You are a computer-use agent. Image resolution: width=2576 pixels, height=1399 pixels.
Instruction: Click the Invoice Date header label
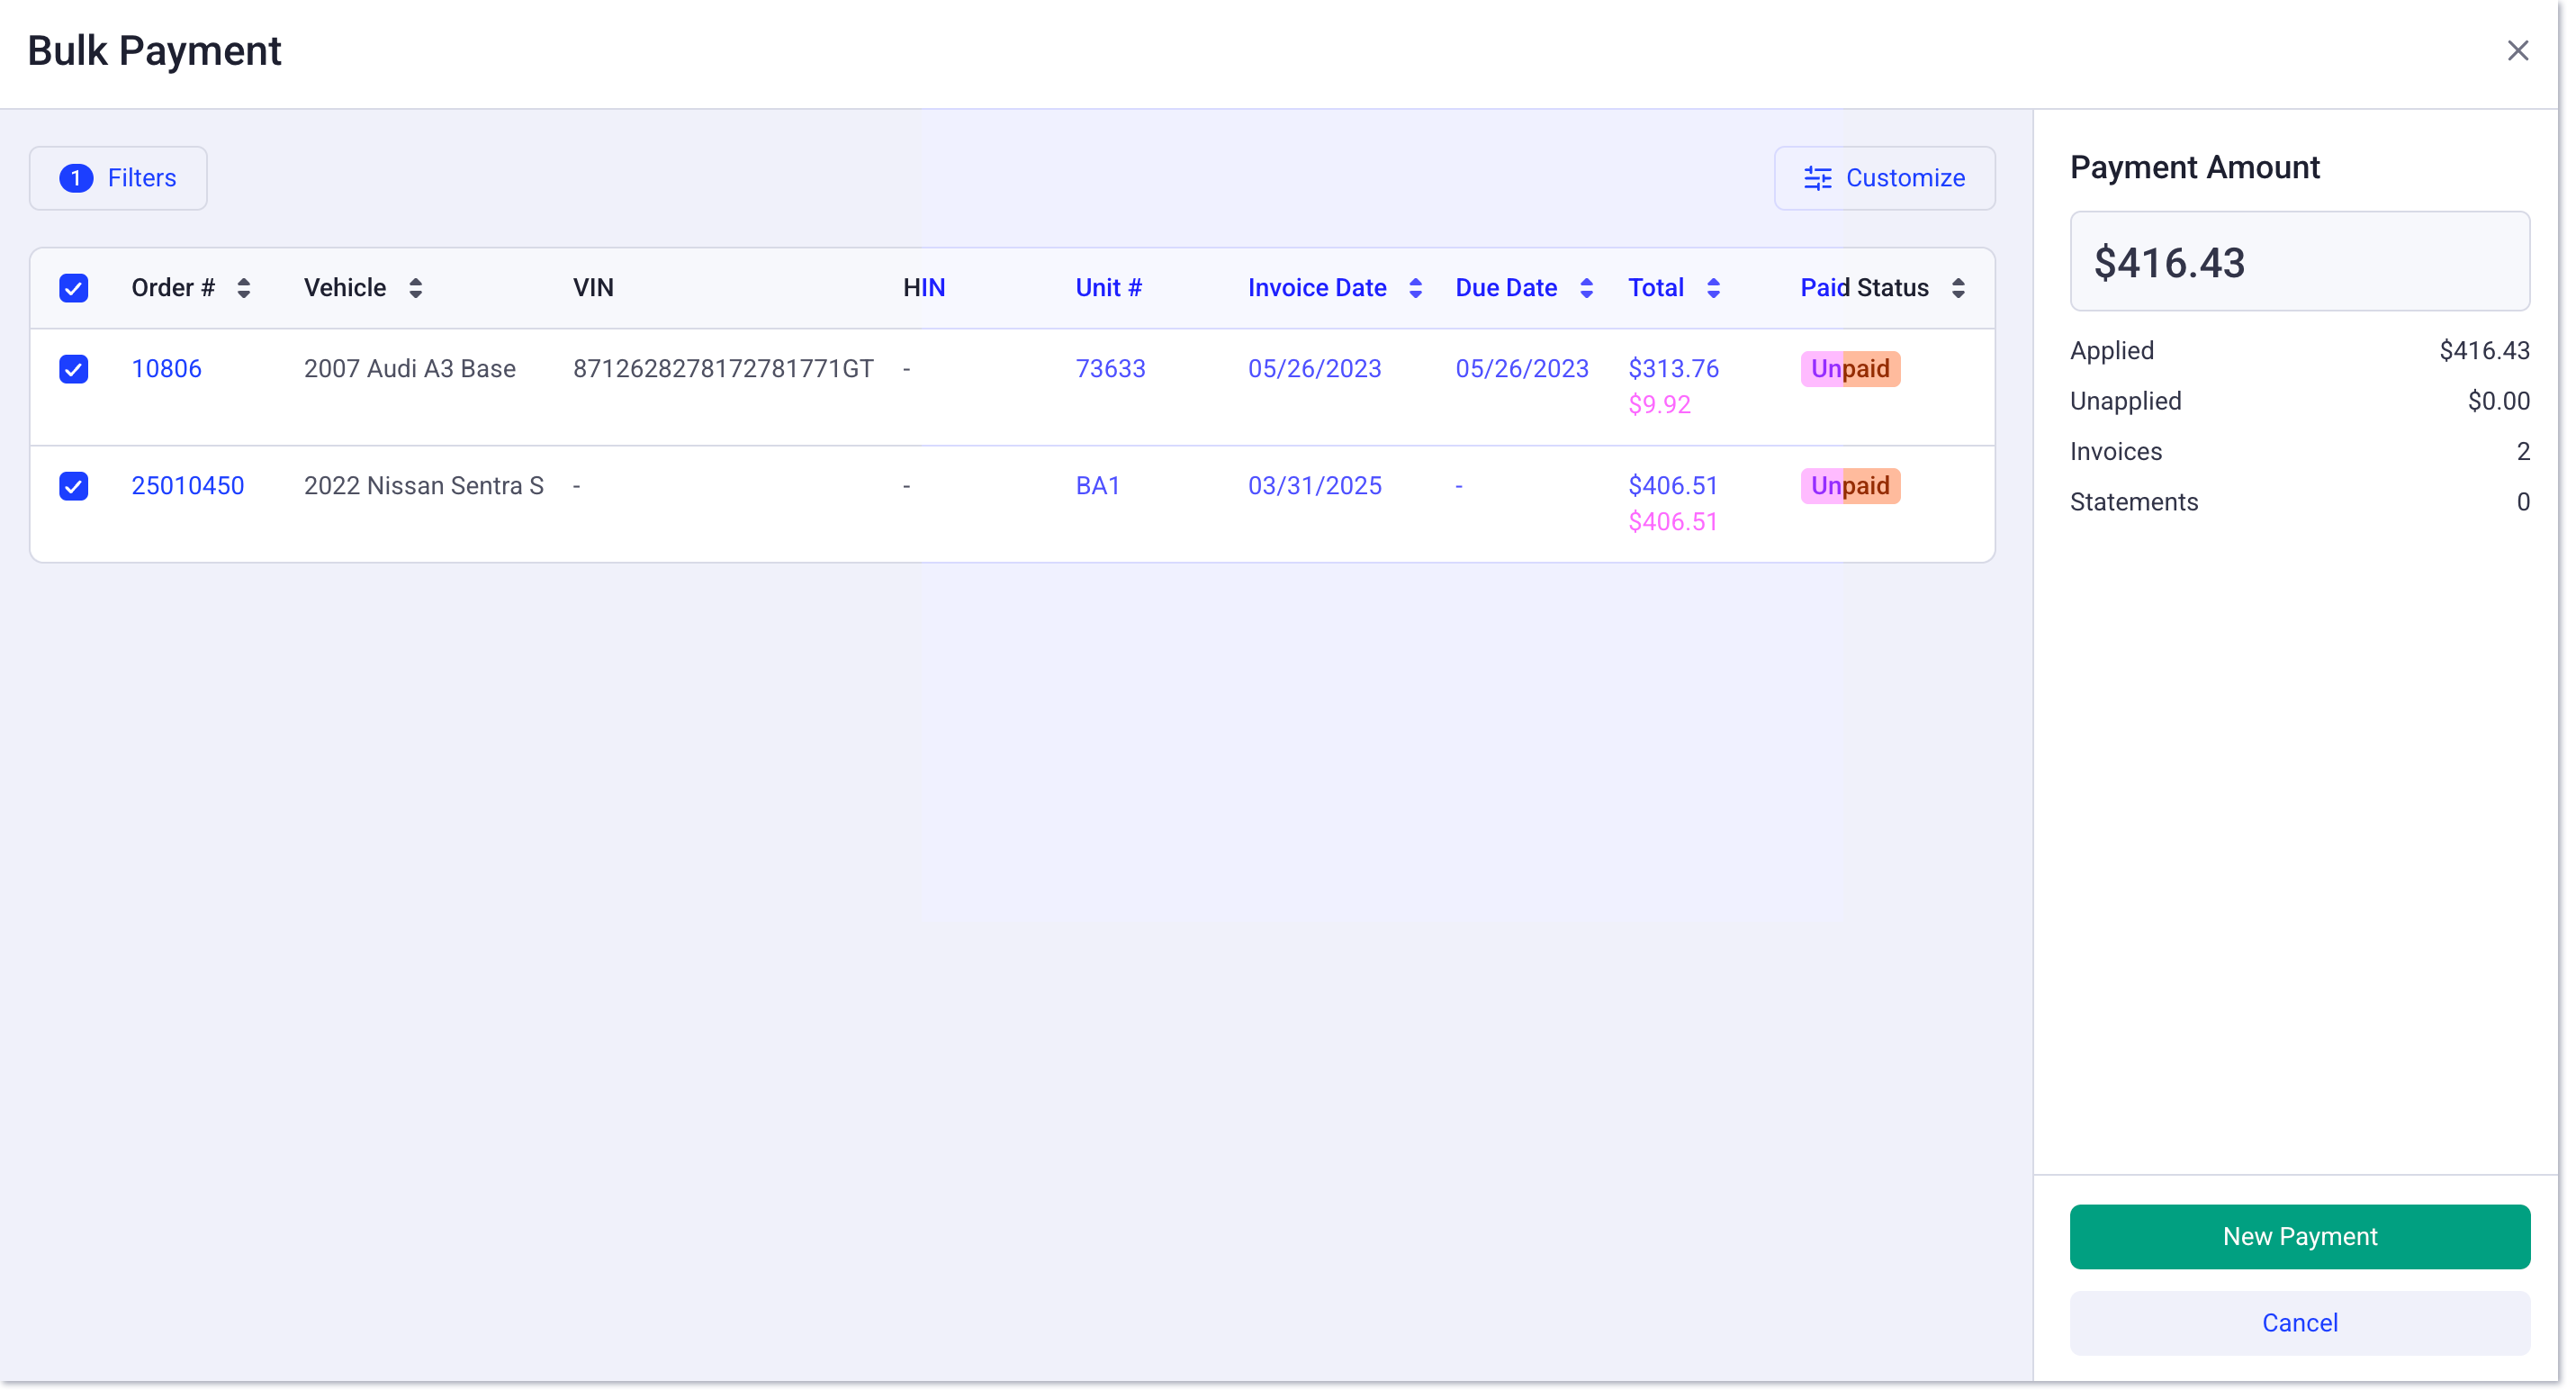(x=1317, y=288)
